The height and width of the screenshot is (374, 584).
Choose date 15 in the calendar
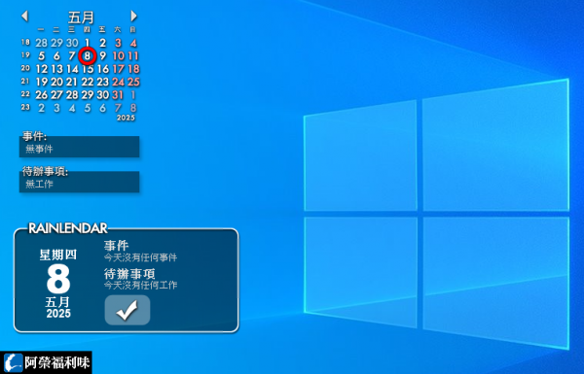(x=88, y=69)
